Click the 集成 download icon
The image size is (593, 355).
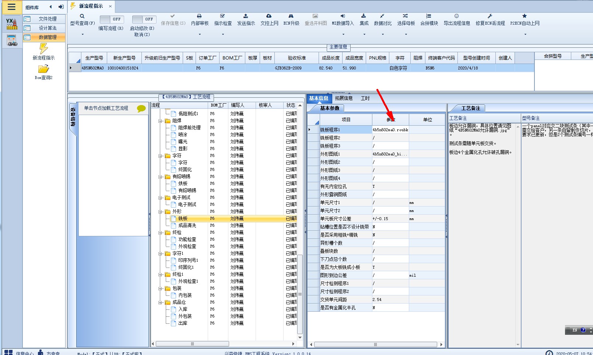click(364, 16)
